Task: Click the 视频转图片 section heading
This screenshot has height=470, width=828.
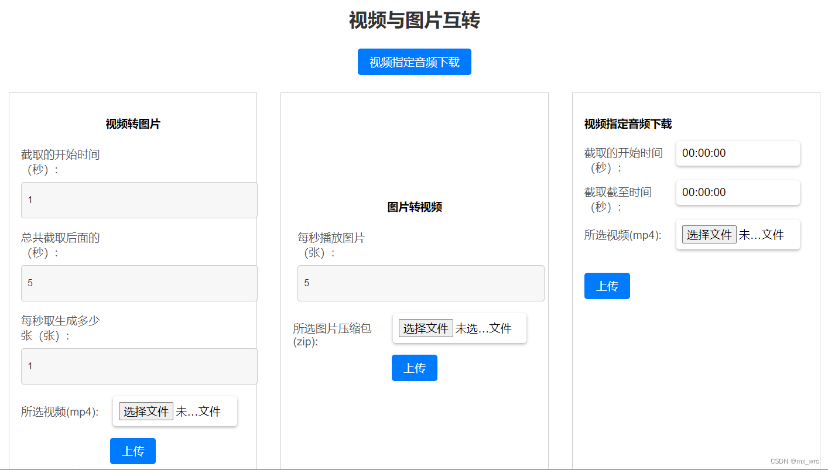Action: 132,123
